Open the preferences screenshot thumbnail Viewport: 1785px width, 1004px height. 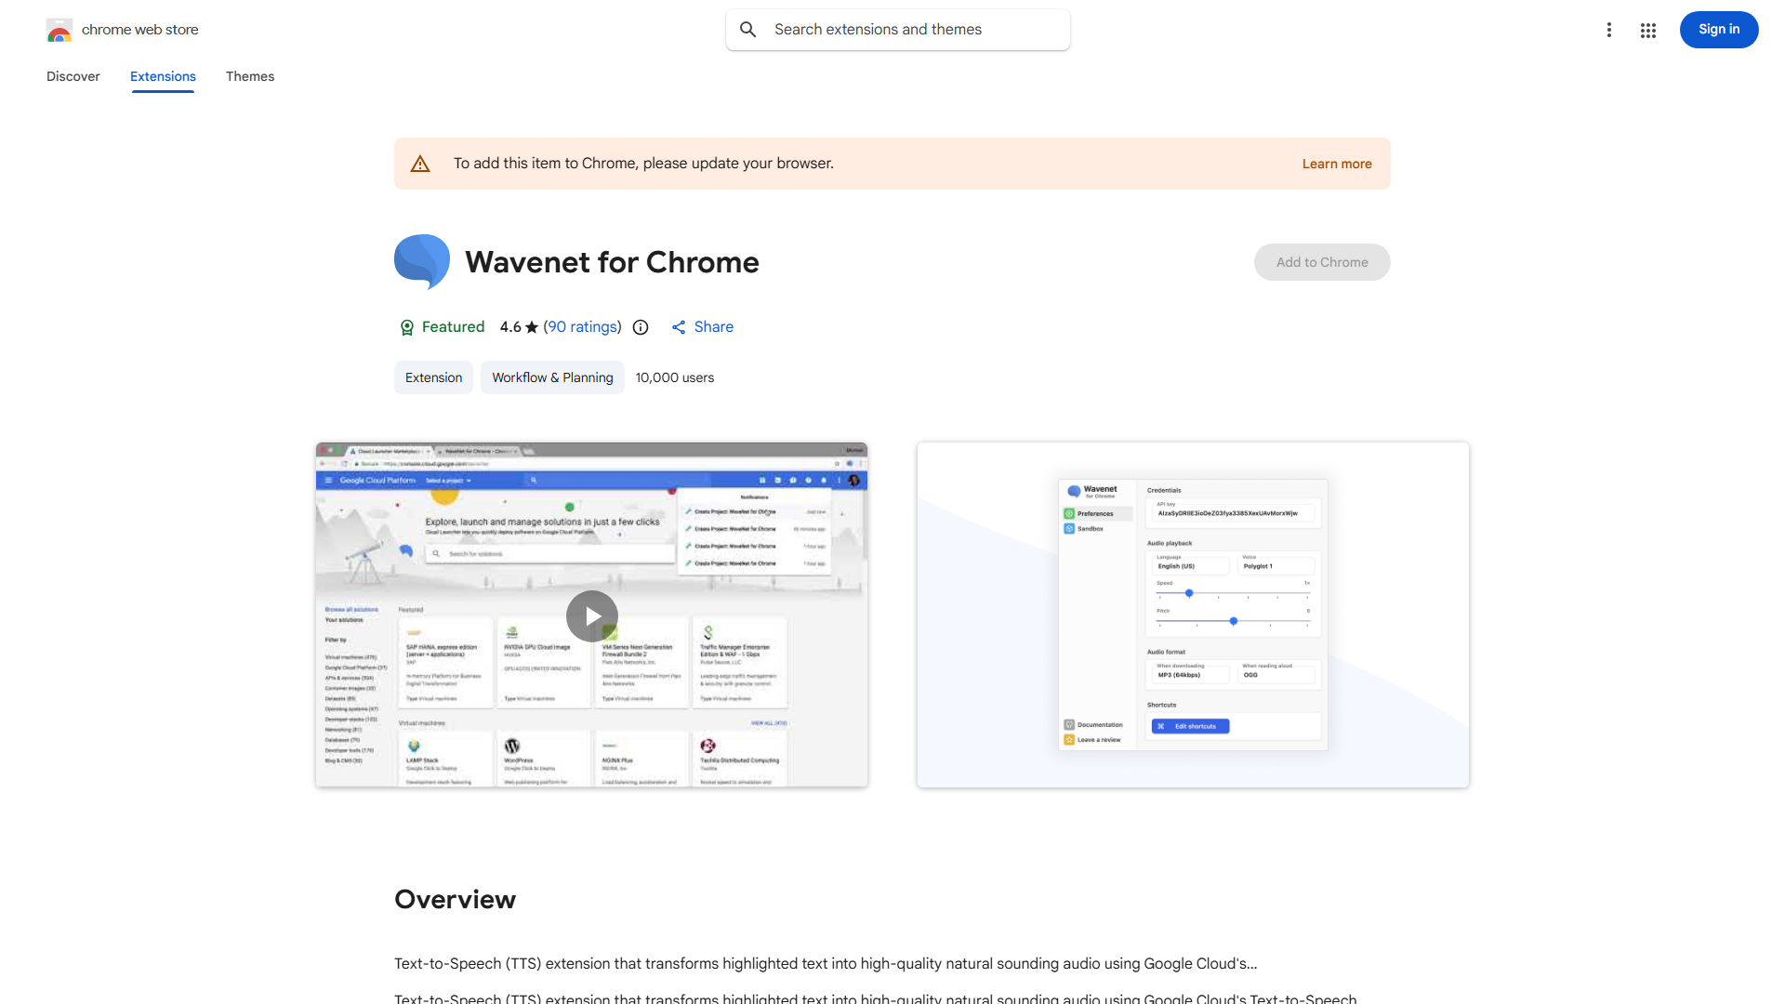[1193, 614]
